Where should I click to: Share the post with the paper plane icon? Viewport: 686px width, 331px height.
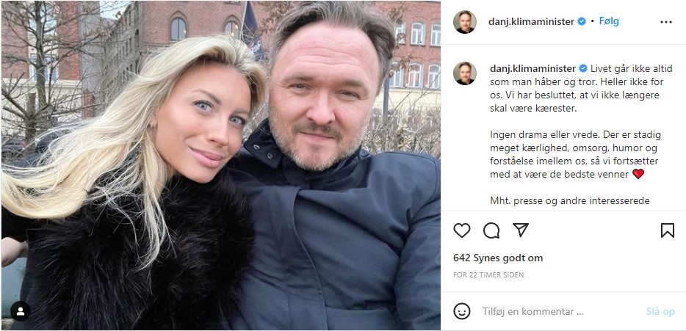tap(521, 230)
